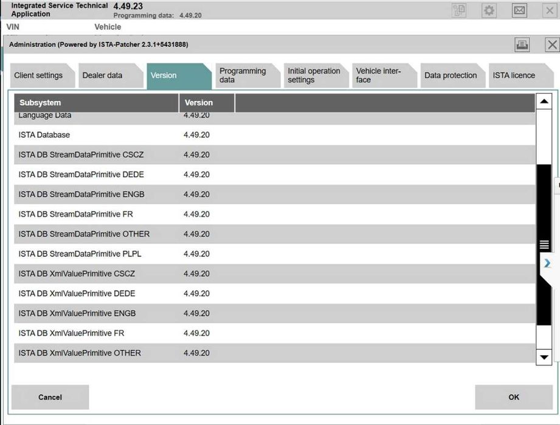Open the ISTA licence tab
560x425 pixels.
(x=521, y=75)
